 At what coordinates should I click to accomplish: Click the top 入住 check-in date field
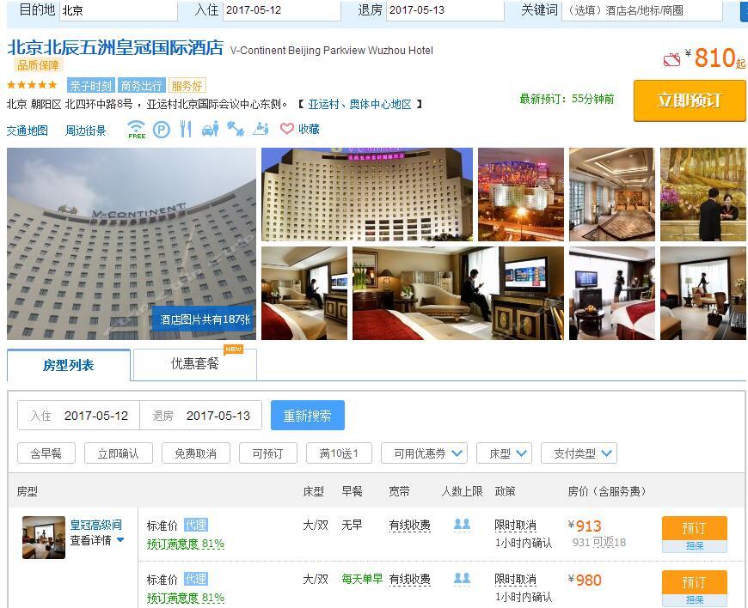[x=282, y=10]
